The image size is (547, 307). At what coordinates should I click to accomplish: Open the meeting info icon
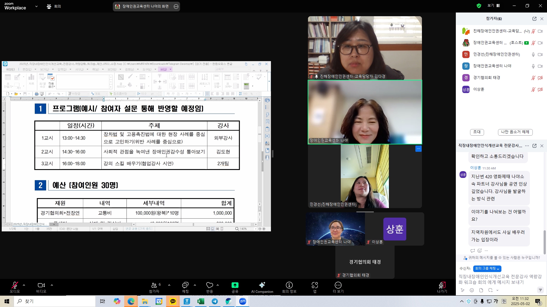click(289, 285)
